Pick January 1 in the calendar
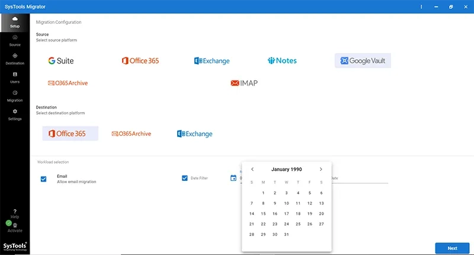474x255 pixels. pyautogui.click(x=263, y=193)
